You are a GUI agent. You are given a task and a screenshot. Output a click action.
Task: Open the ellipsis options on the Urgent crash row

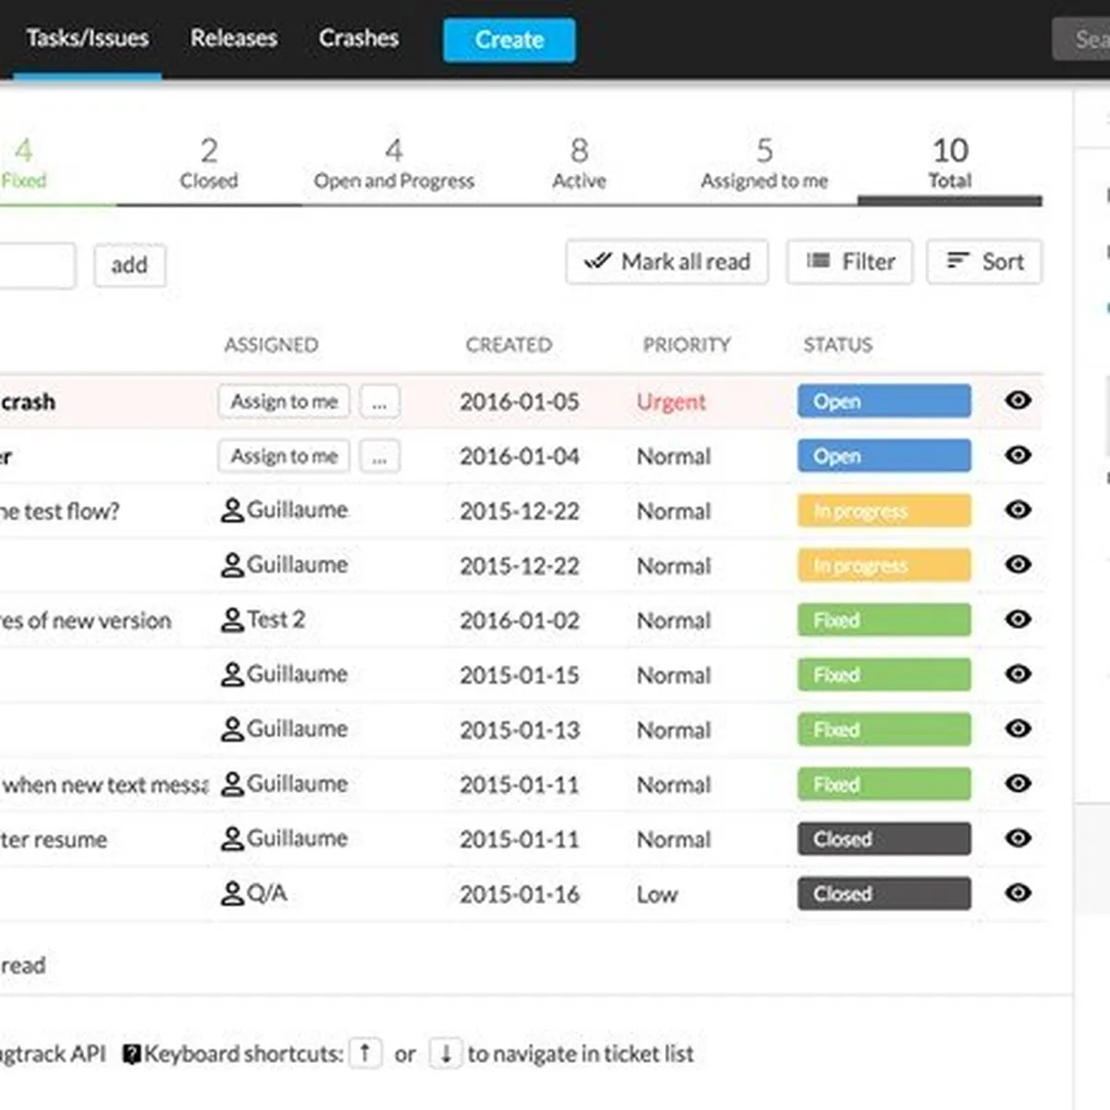[x=379, y=401]
